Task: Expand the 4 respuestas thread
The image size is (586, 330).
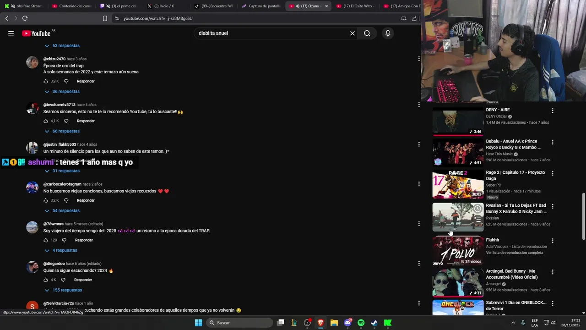Action: click(60, 250)
